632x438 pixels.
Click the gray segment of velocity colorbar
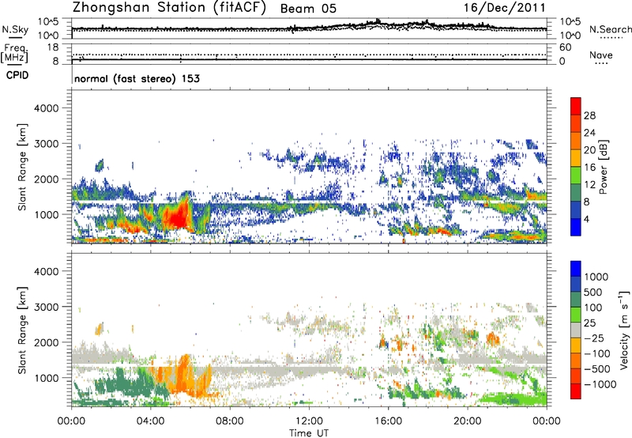pyautogui.click(x=576, y=330)
